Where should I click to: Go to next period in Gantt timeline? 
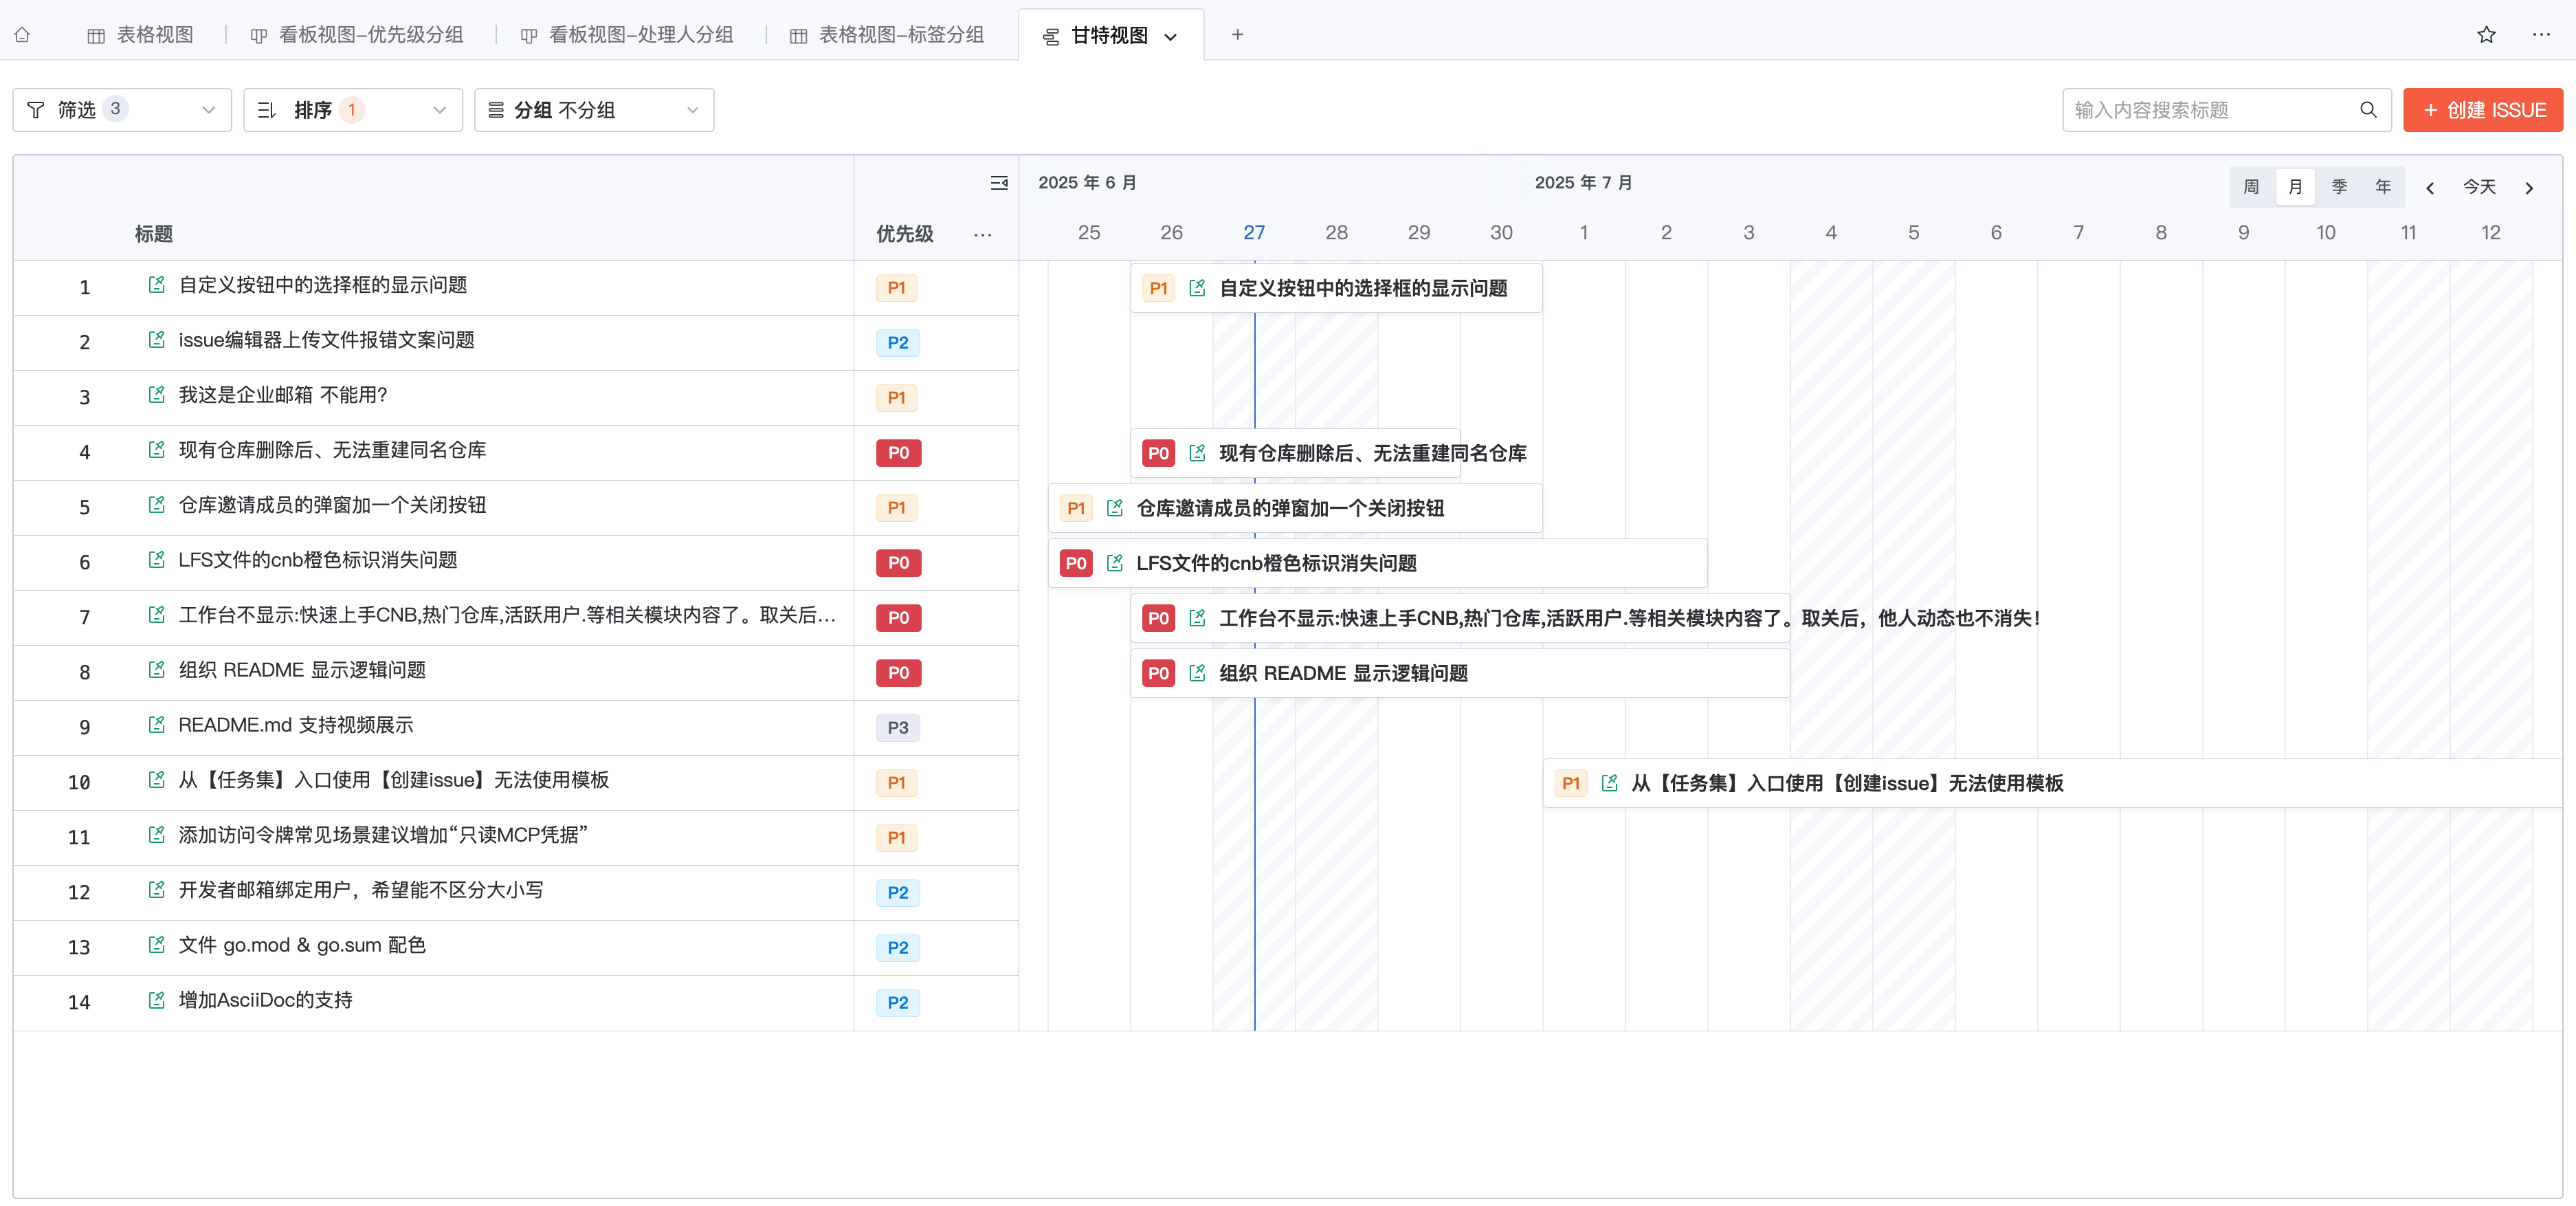(2529, 188)
